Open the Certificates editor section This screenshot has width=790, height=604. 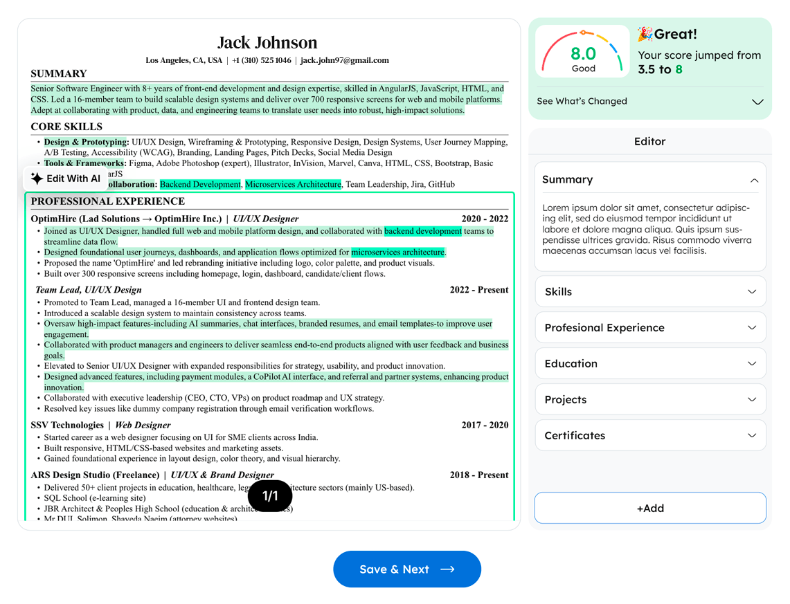[650, 435]
